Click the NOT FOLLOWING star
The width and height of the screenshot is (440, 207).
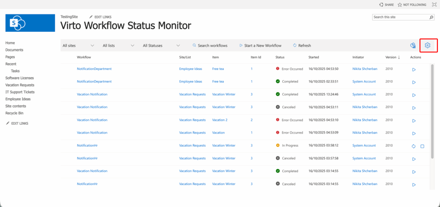click(400, 5)
